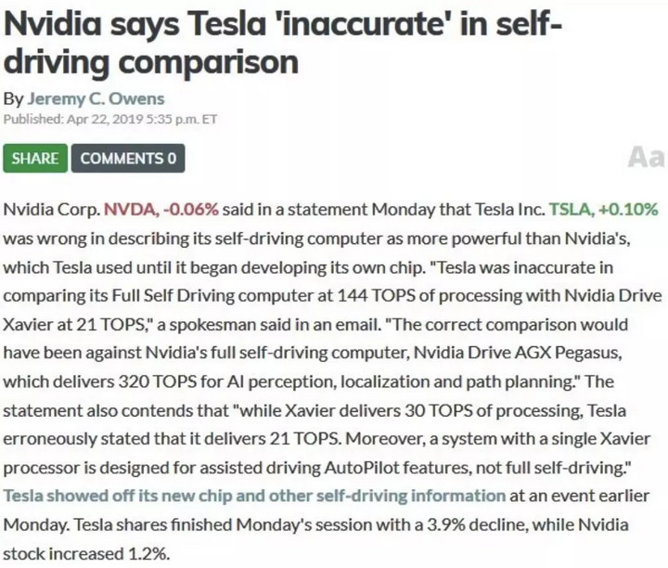Open 'Tesla showed off its new chip' link
Screen dimensions: 668x568
(255, 496)
